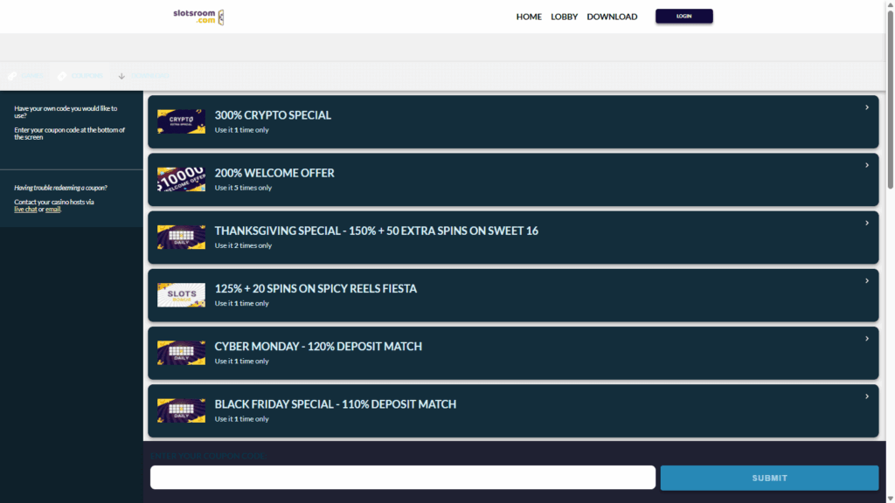895x503 pixels.
Task: Click the Games controller icon
Action: [12, 76]
